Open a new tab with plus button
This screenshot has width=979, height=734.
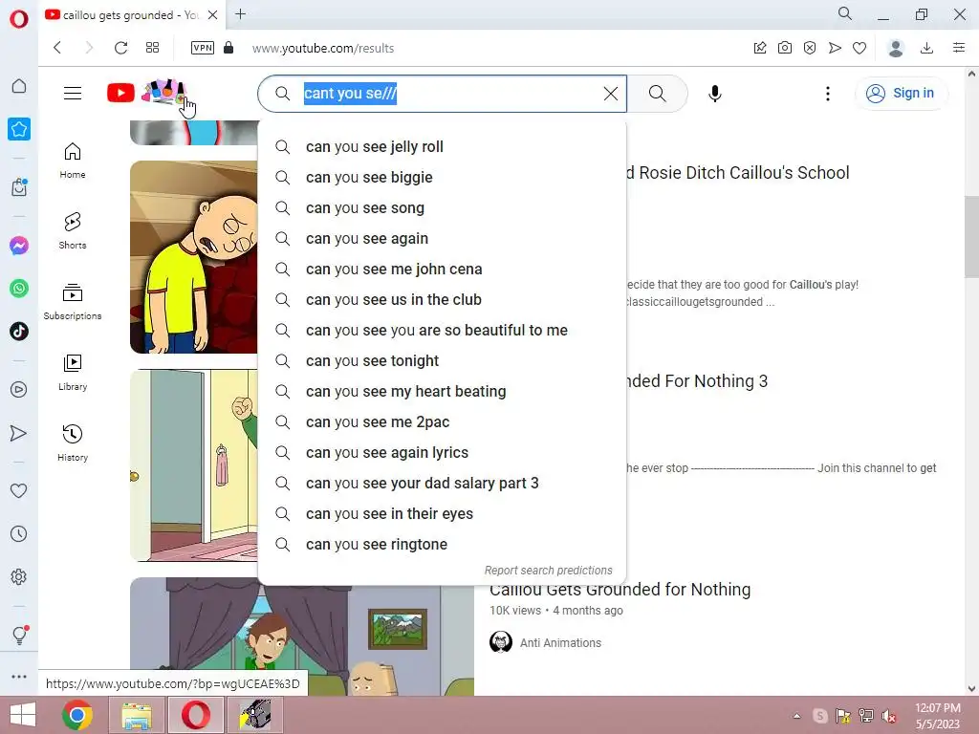pyautogui.click(x=240, y=14)
